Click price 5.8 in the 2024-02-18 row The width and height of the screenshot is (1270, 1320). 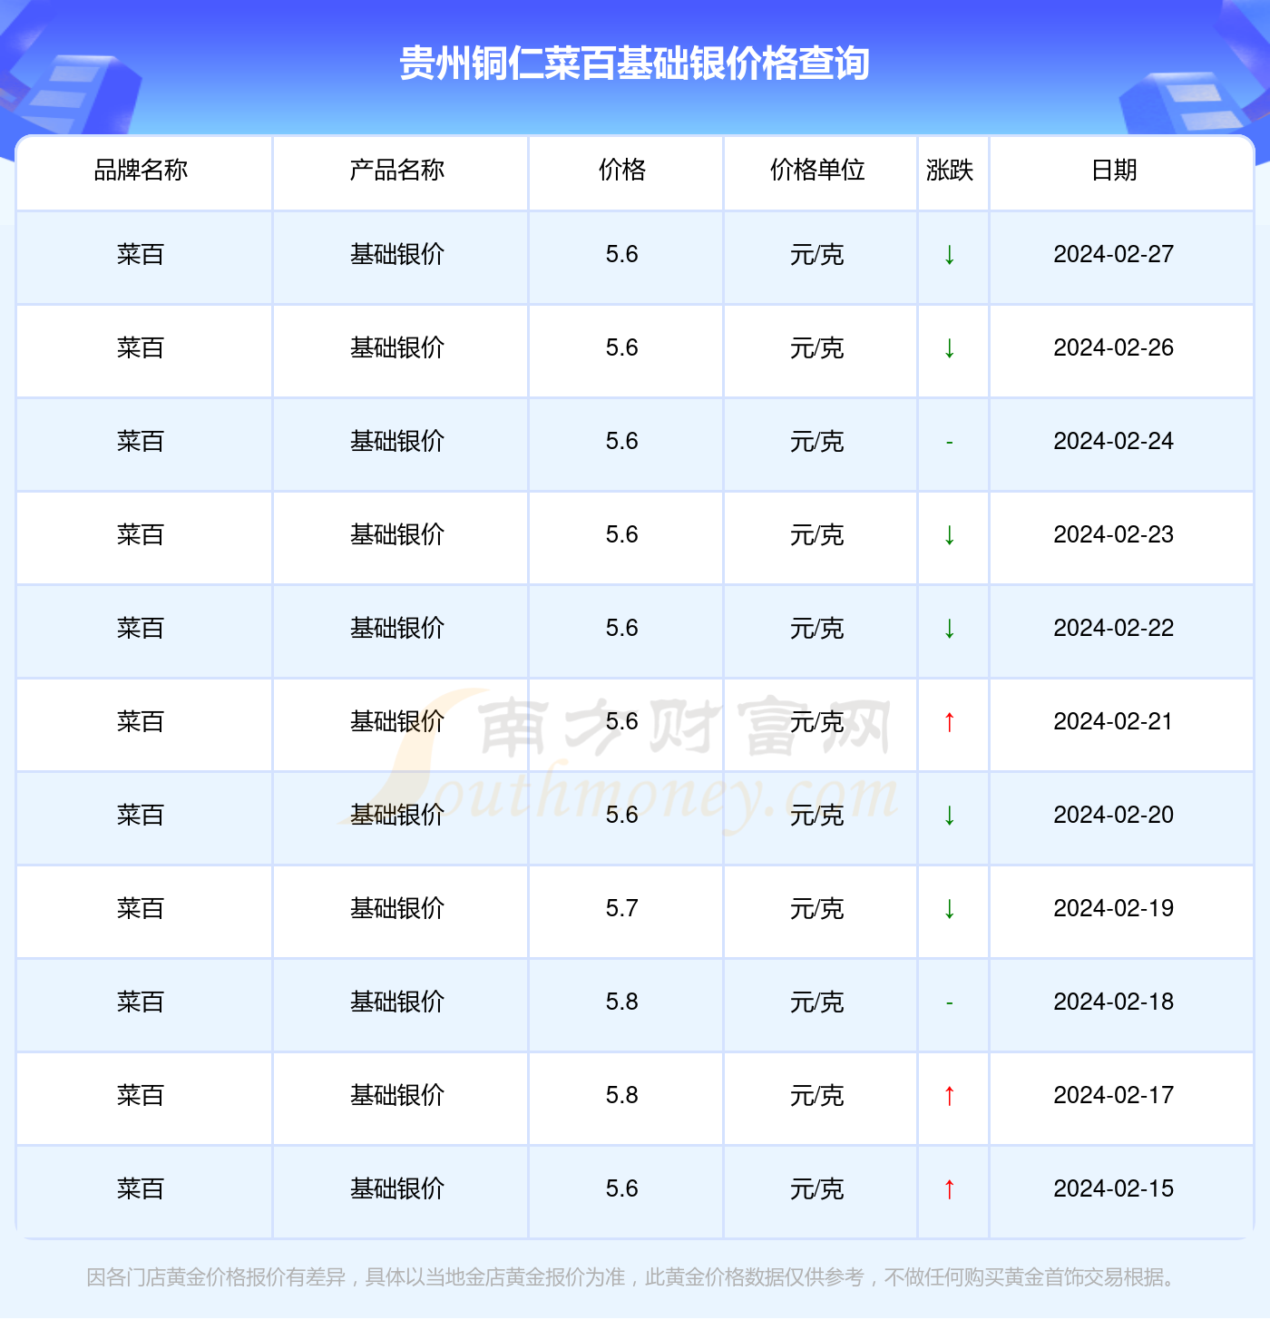pos(622,1002)
